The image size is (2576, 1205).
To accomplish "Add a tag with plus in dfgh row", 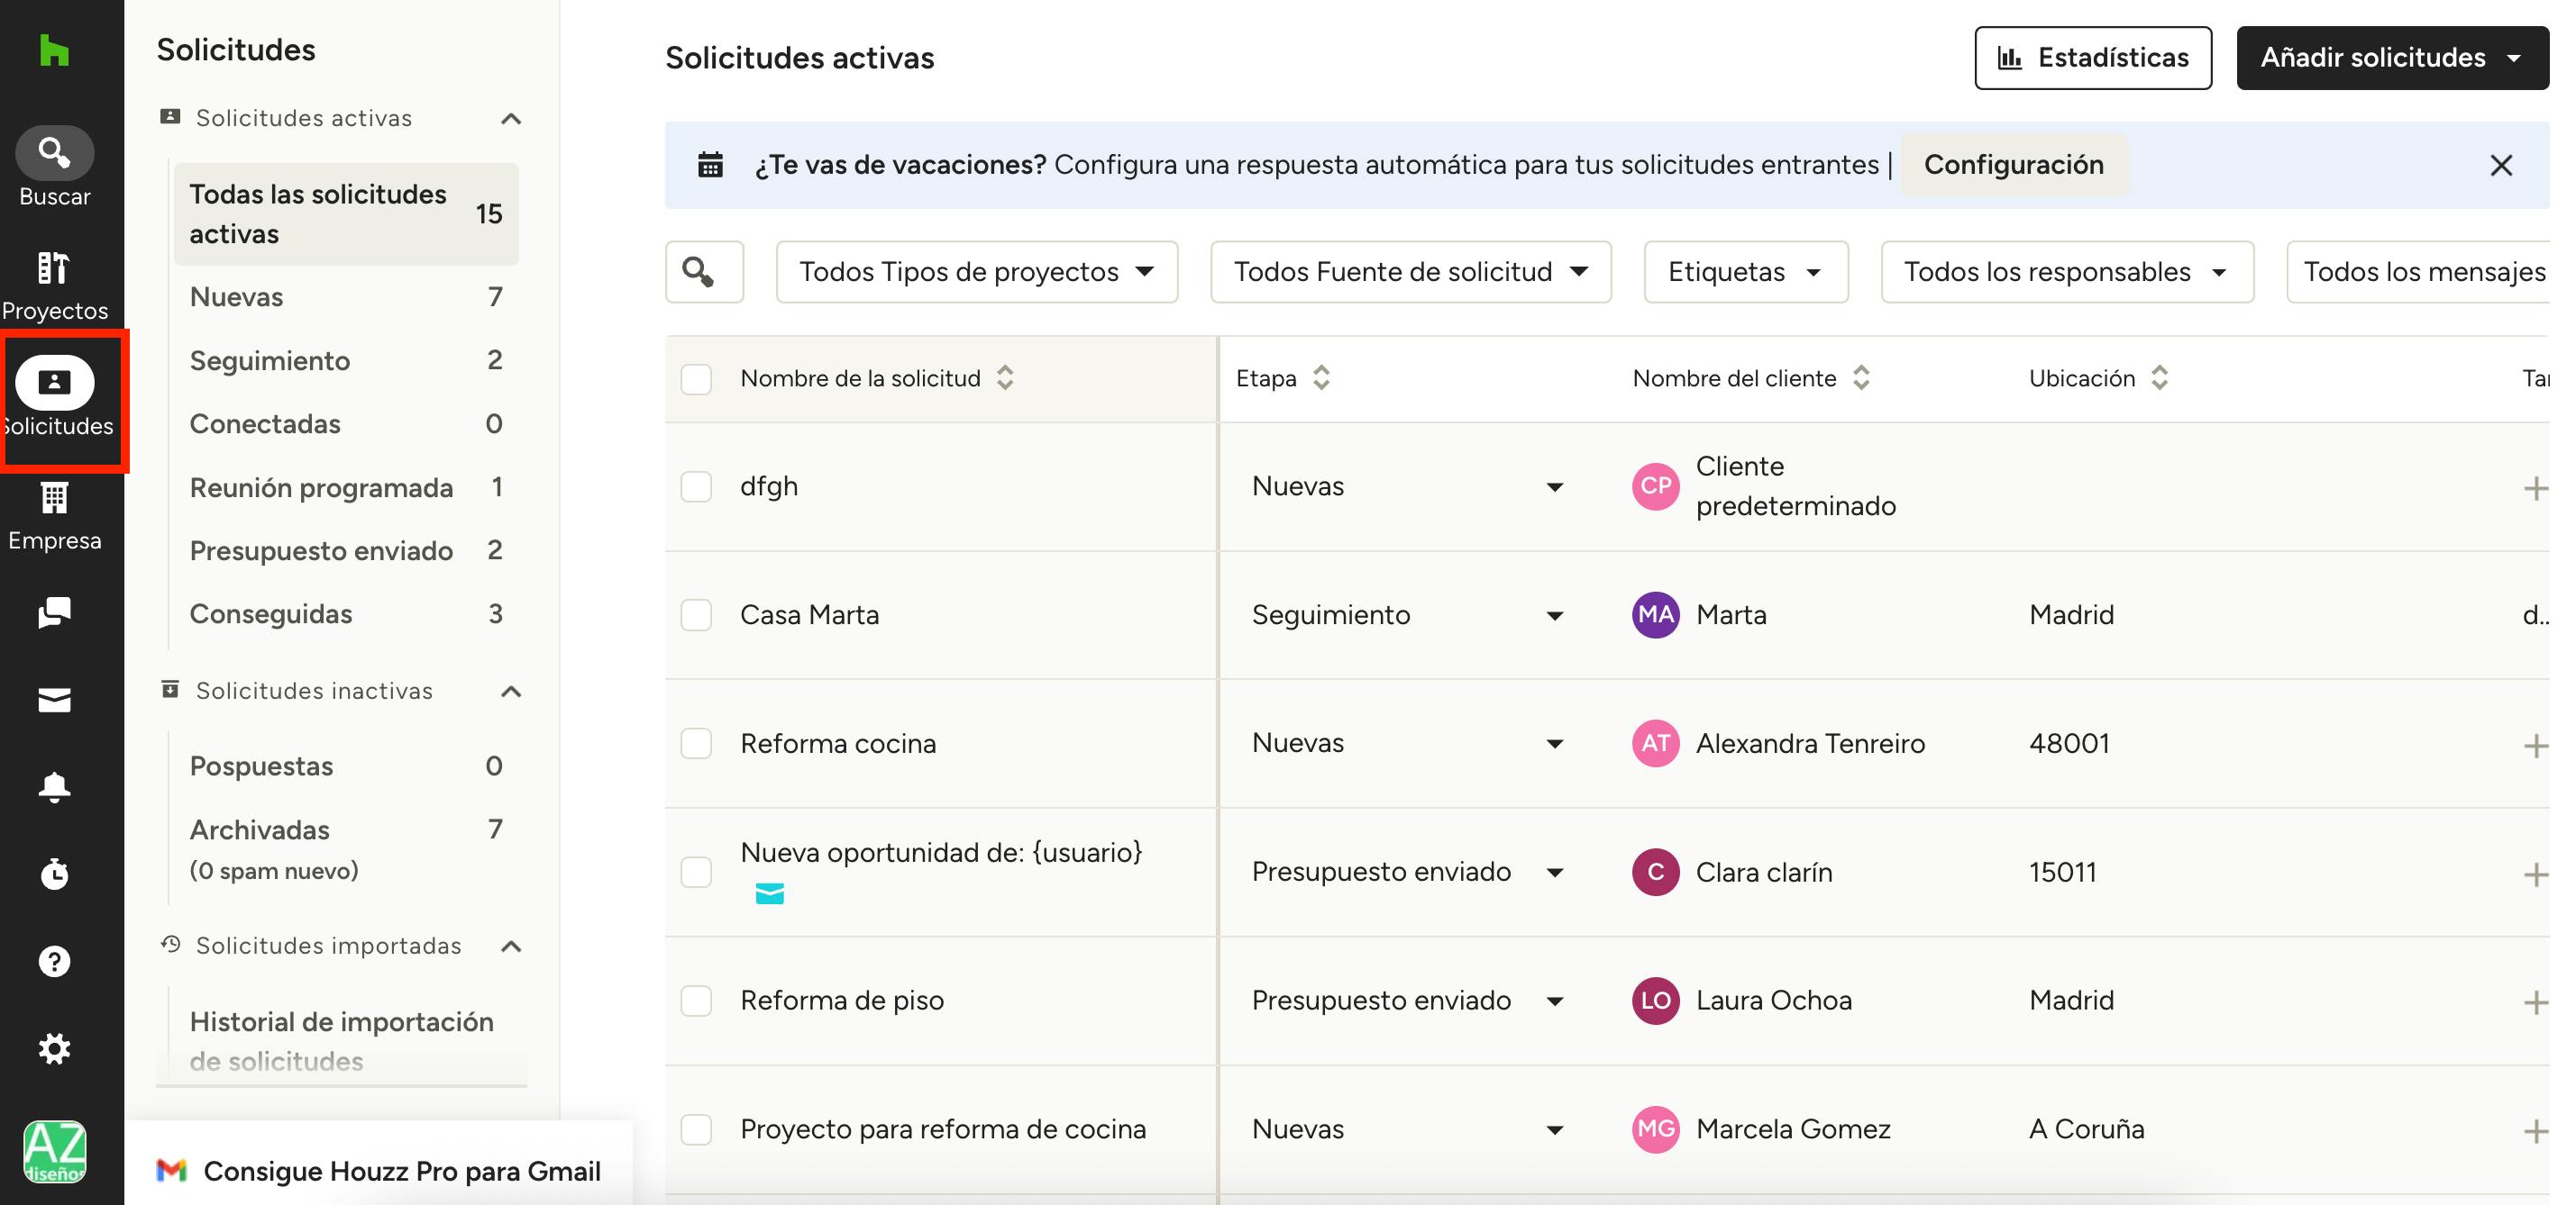I will (x=2535, y=489).
